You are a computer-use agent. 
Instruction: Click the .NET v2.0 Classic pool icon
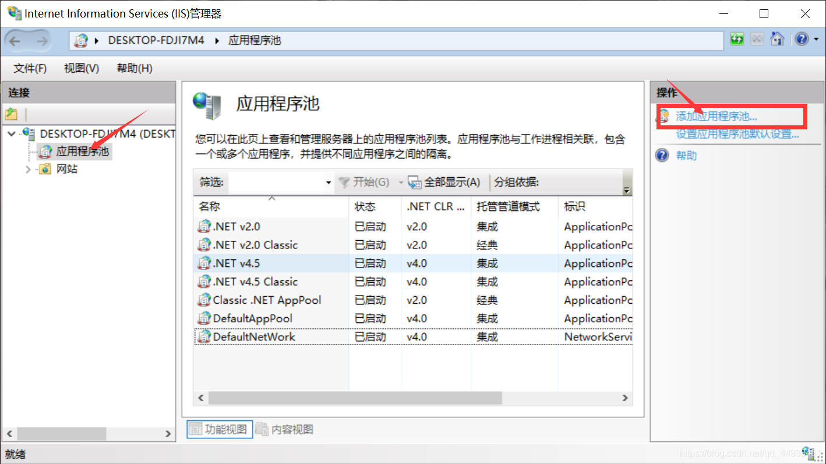[204, 245]
